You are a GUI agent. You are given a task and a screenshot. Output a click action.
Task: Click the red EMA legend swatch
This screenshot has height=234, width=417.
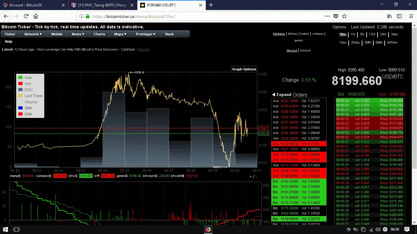tap(20, 114)
